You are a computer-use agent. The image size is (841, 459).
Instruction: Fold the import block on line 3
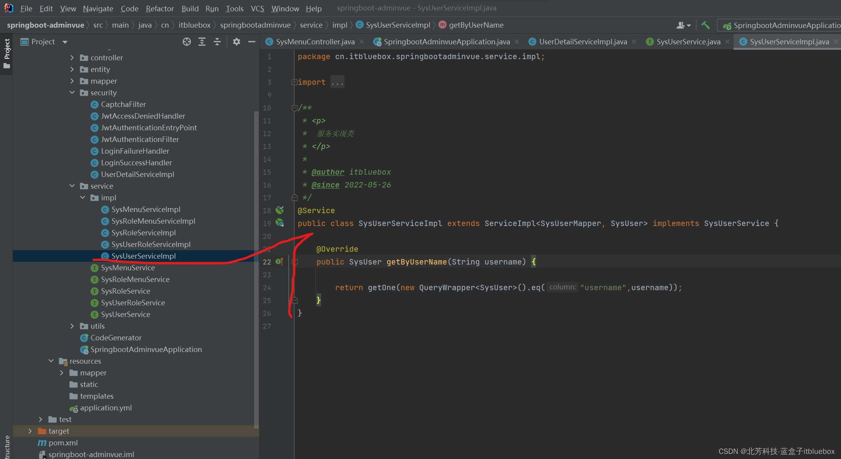click(294, 82)
